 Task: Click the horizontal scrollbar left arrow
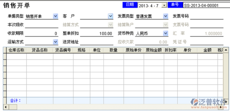(5, 107)
